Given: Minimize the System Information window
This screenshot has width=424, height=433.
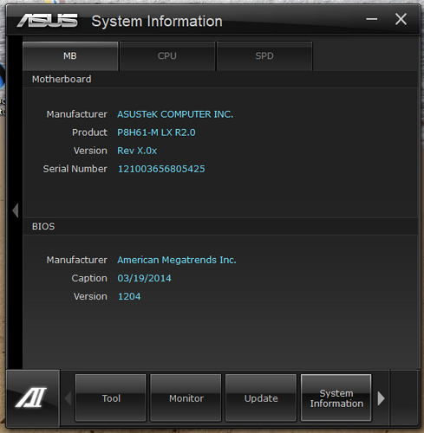Looking at the screenshot, I should 372,19.
